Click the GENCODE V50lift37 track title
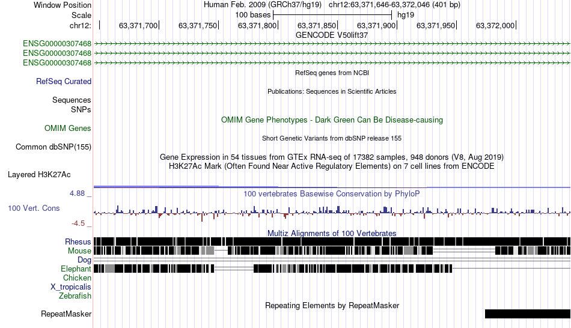Screen dimensions: 571x328 [332, 35]
